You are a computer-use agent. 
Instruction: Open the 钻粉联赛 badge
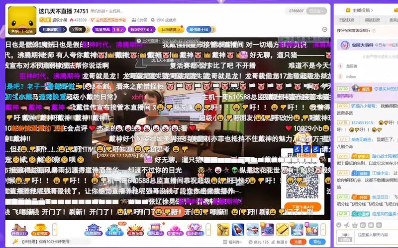click(171, 30)
